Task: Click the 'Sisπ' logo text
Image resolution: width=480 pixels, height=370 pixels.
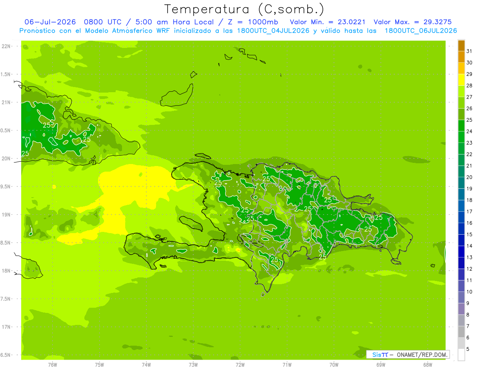Action: tap(380, 354)
